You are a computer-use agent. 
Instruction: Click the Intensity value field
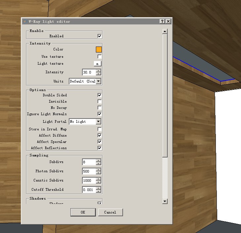[x=89, y=72]
